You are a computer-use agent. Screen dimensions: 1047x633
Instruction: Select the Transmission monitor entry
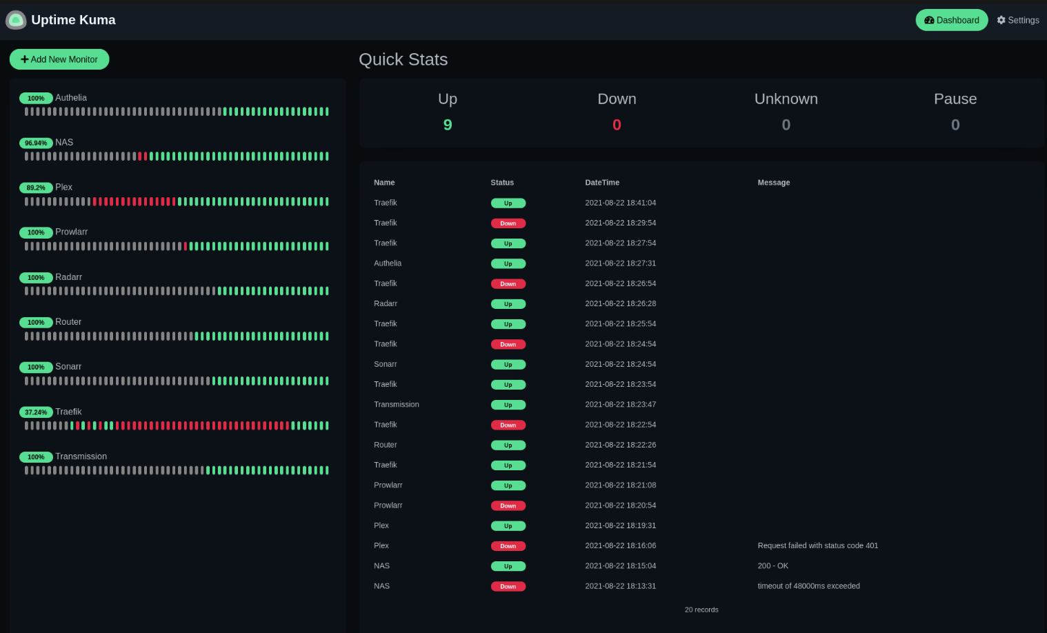81,456
